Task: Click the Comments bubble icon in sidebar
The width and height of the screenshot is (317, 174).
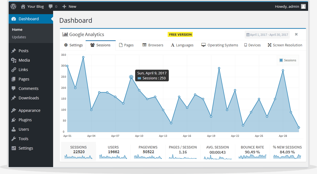Action: (x=14, y=89)
